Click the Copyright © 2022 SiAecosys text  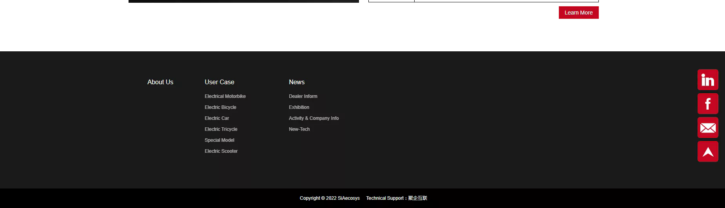click(x=330, y=198)
